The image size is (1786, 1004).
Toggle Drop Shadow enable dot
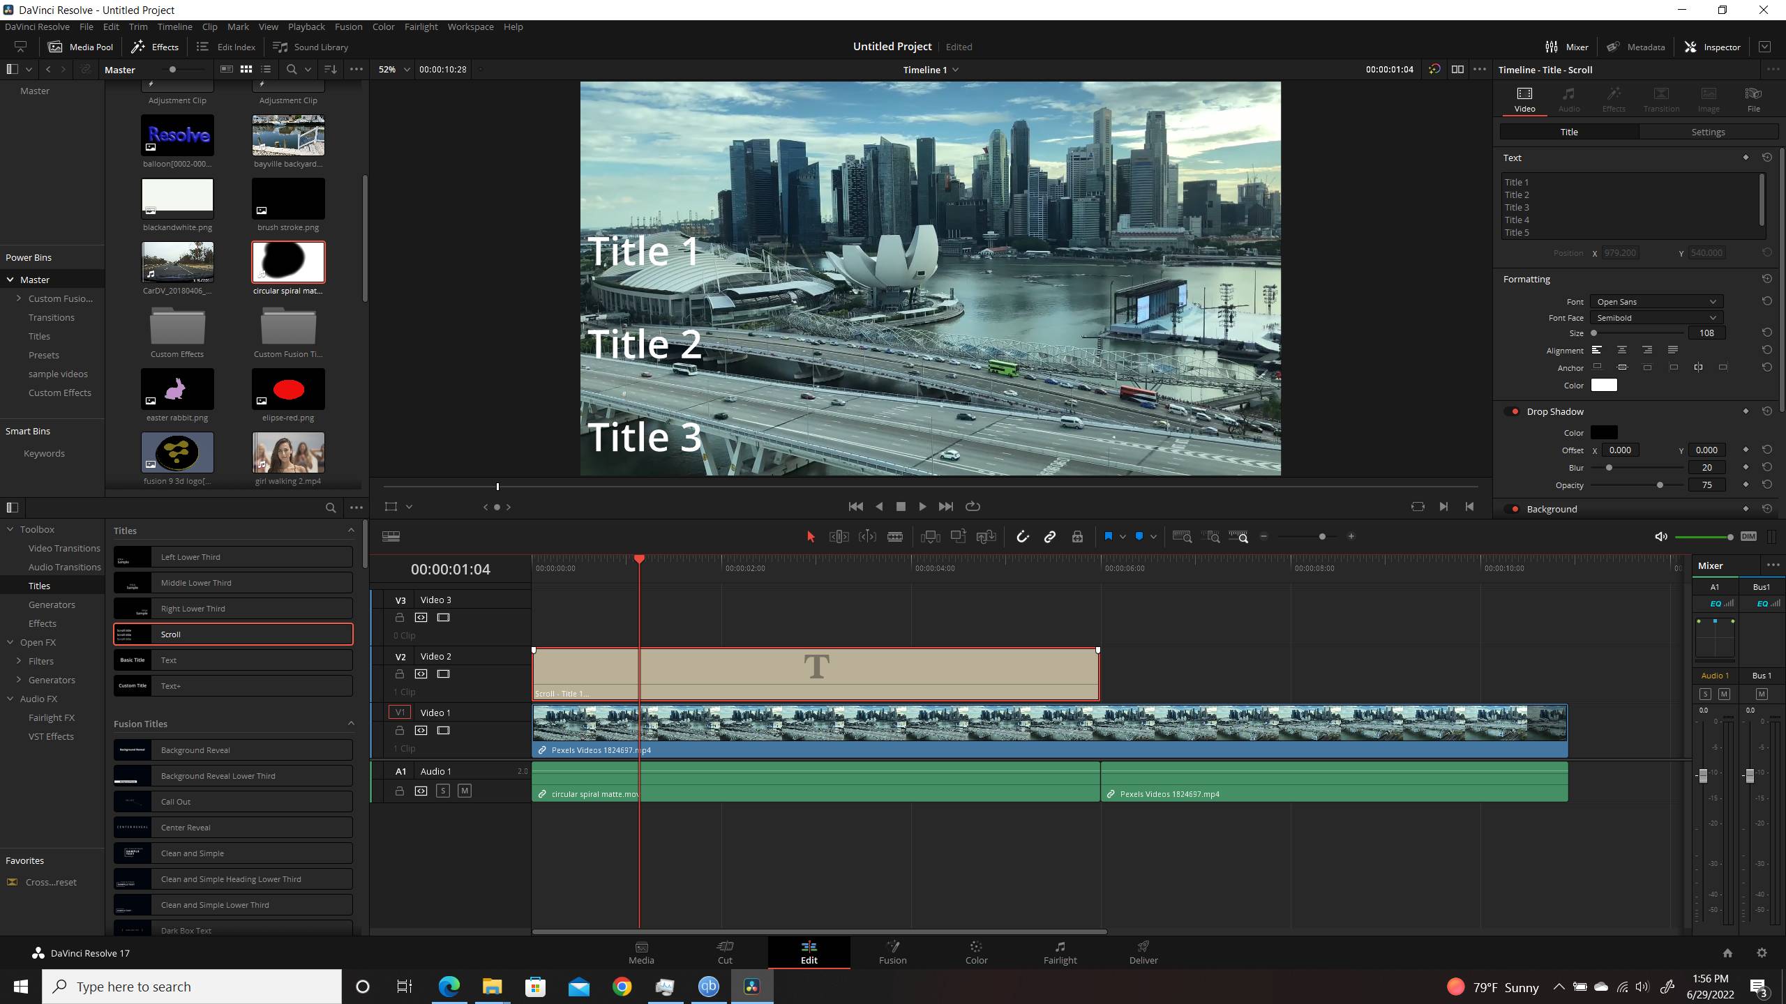(x=1514, y=411)
